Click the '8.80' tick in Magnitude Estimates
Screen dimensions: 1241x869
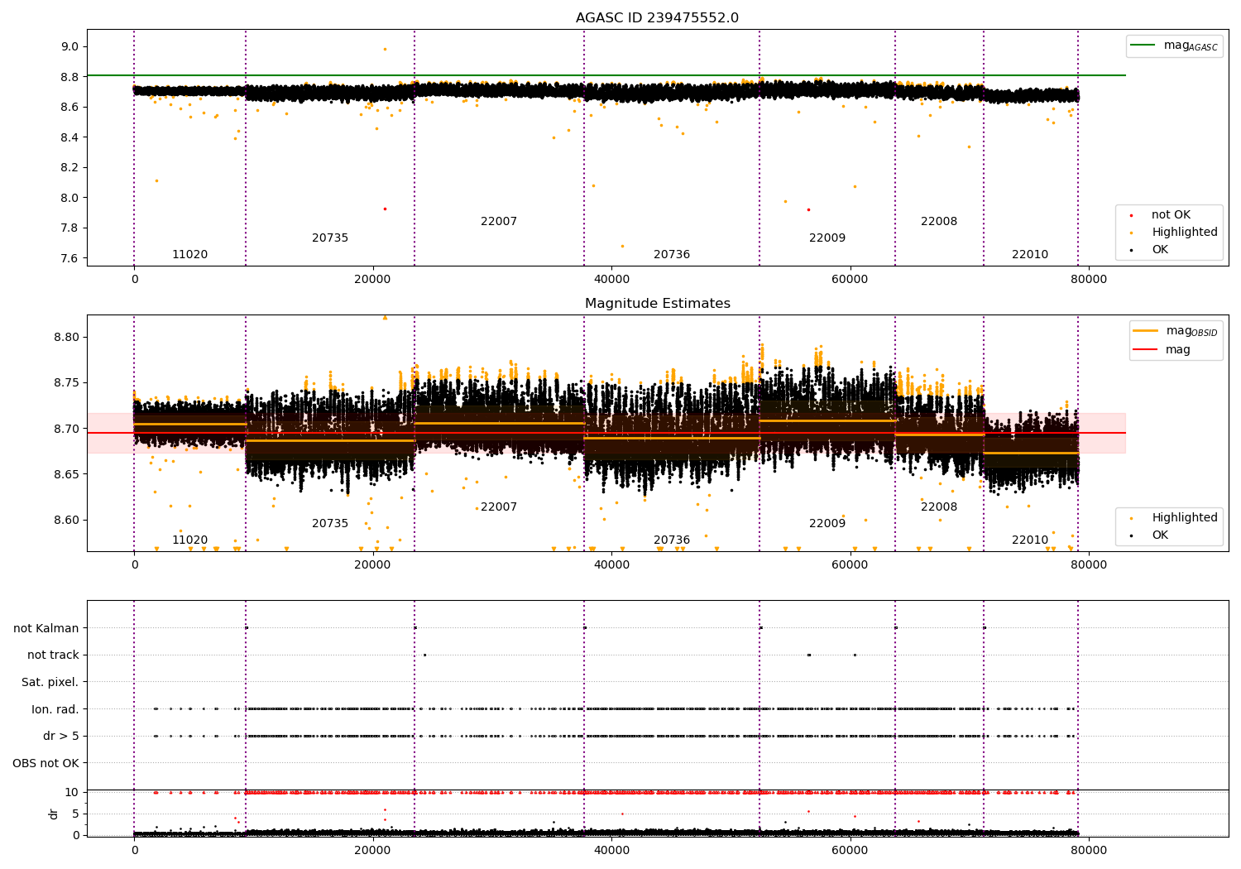point(66,338)
